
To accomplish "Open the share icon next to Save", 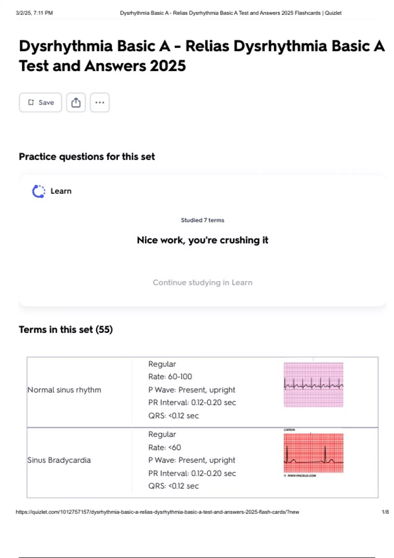I will point(76,102).
